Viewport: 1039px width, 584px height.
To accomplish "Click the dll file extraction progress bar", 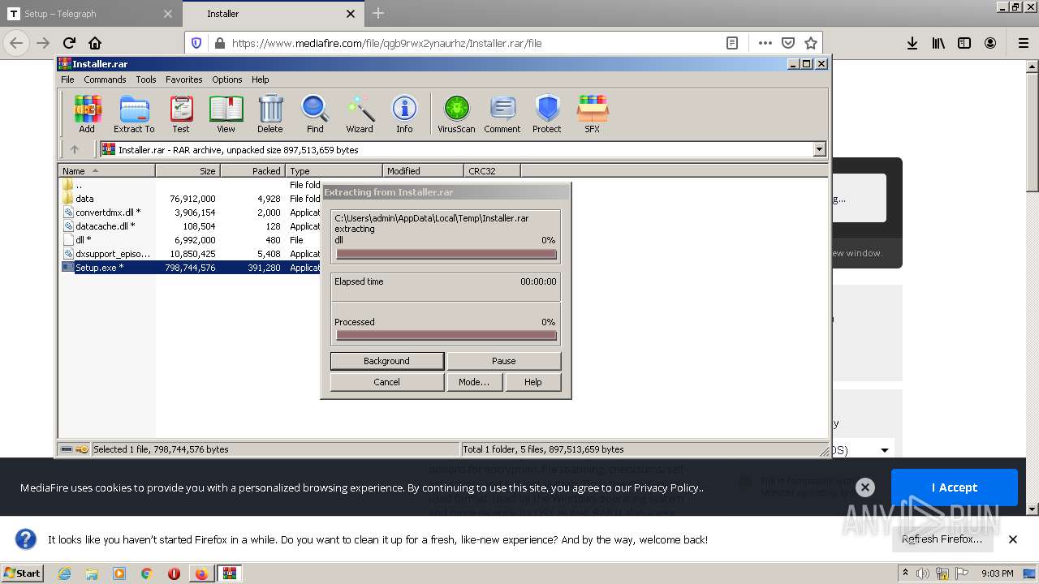I will coord(446,254).
